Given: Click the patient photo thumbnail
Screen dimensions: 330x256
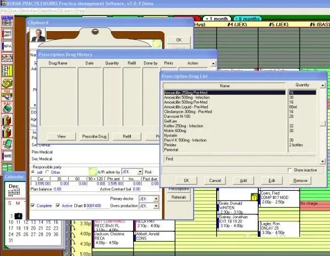Looking at the screenshot, I should click(x=37, y=35).
